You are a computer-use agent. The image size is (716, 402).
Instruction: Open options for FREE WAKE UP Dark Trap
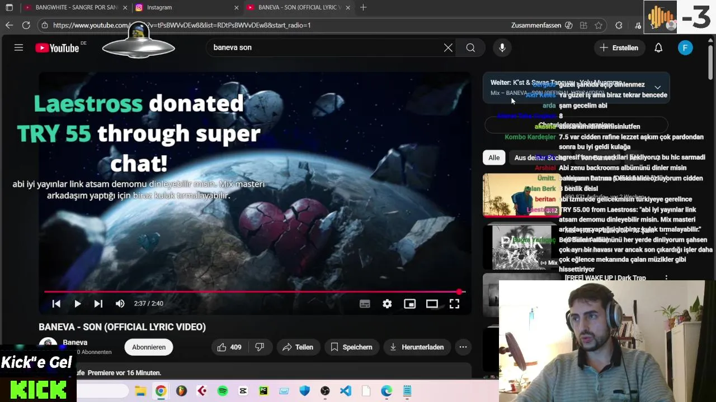[666, 277]
